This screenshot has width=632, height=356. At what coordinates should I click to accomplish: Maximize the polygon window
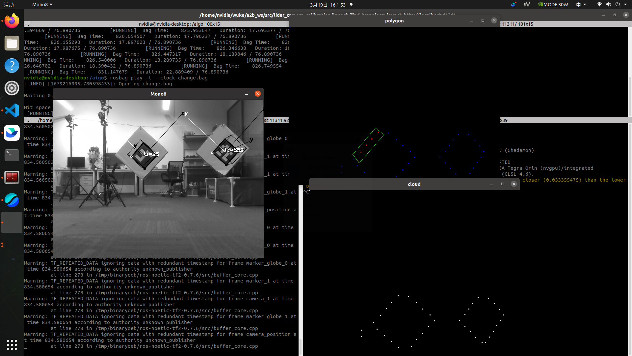483,20
